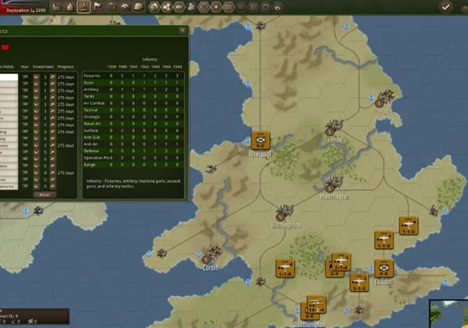Decrease investment on the row showing 4
468x328 pixels.
click(36, 173)
